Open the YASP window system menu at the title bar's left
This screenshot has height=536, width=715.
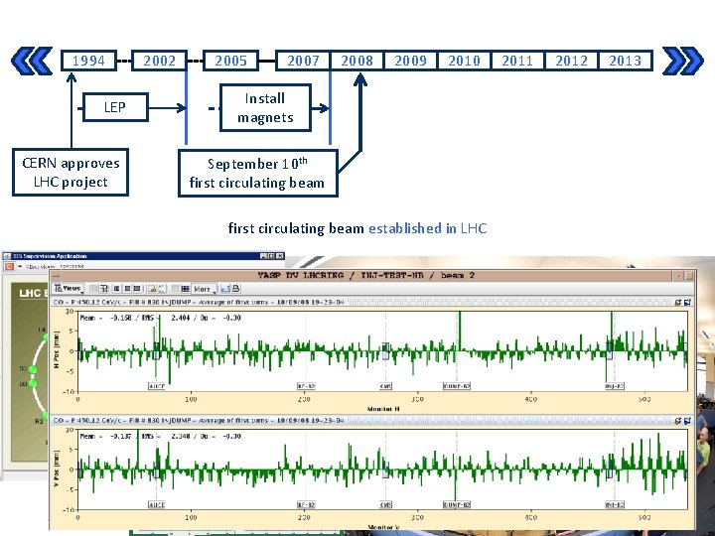[56, 275]
